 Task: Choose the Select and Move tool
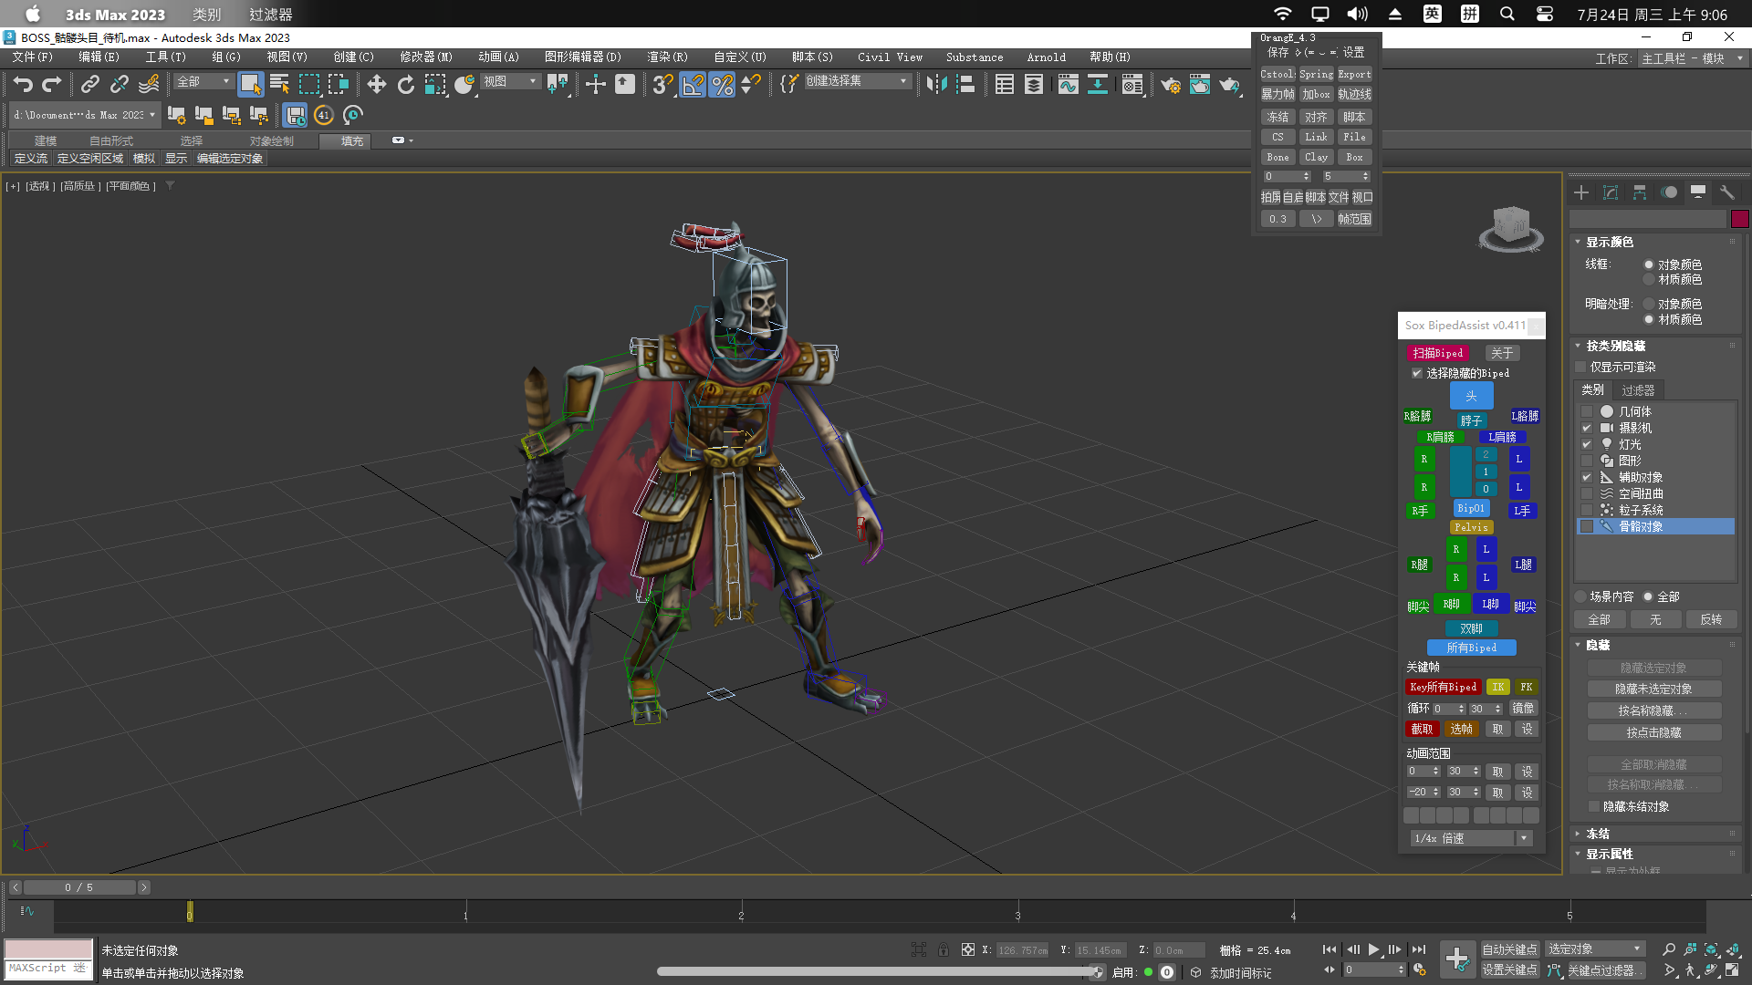click(x=376, y=85)
